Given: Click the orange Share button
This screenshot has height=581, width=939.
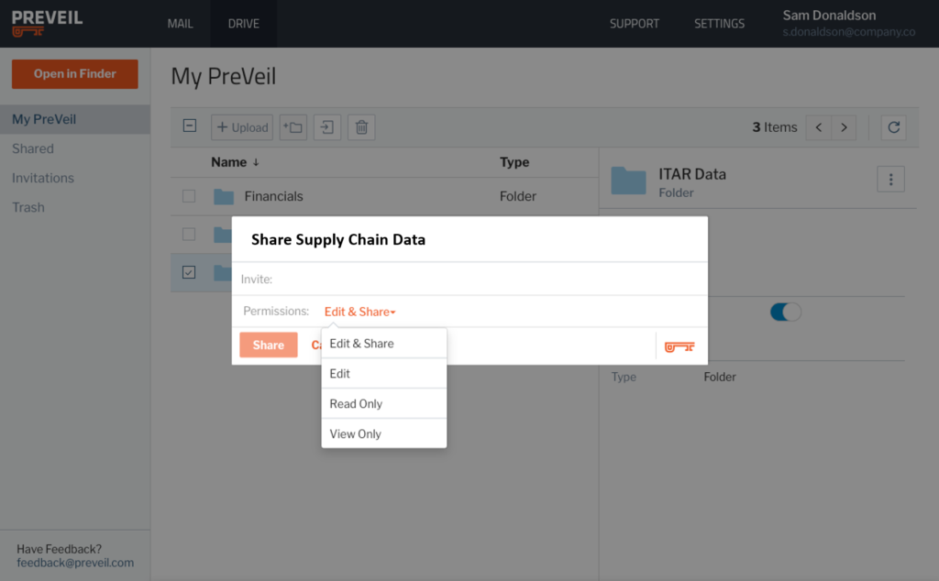Looking at the screenshot, I should [269, 345].
